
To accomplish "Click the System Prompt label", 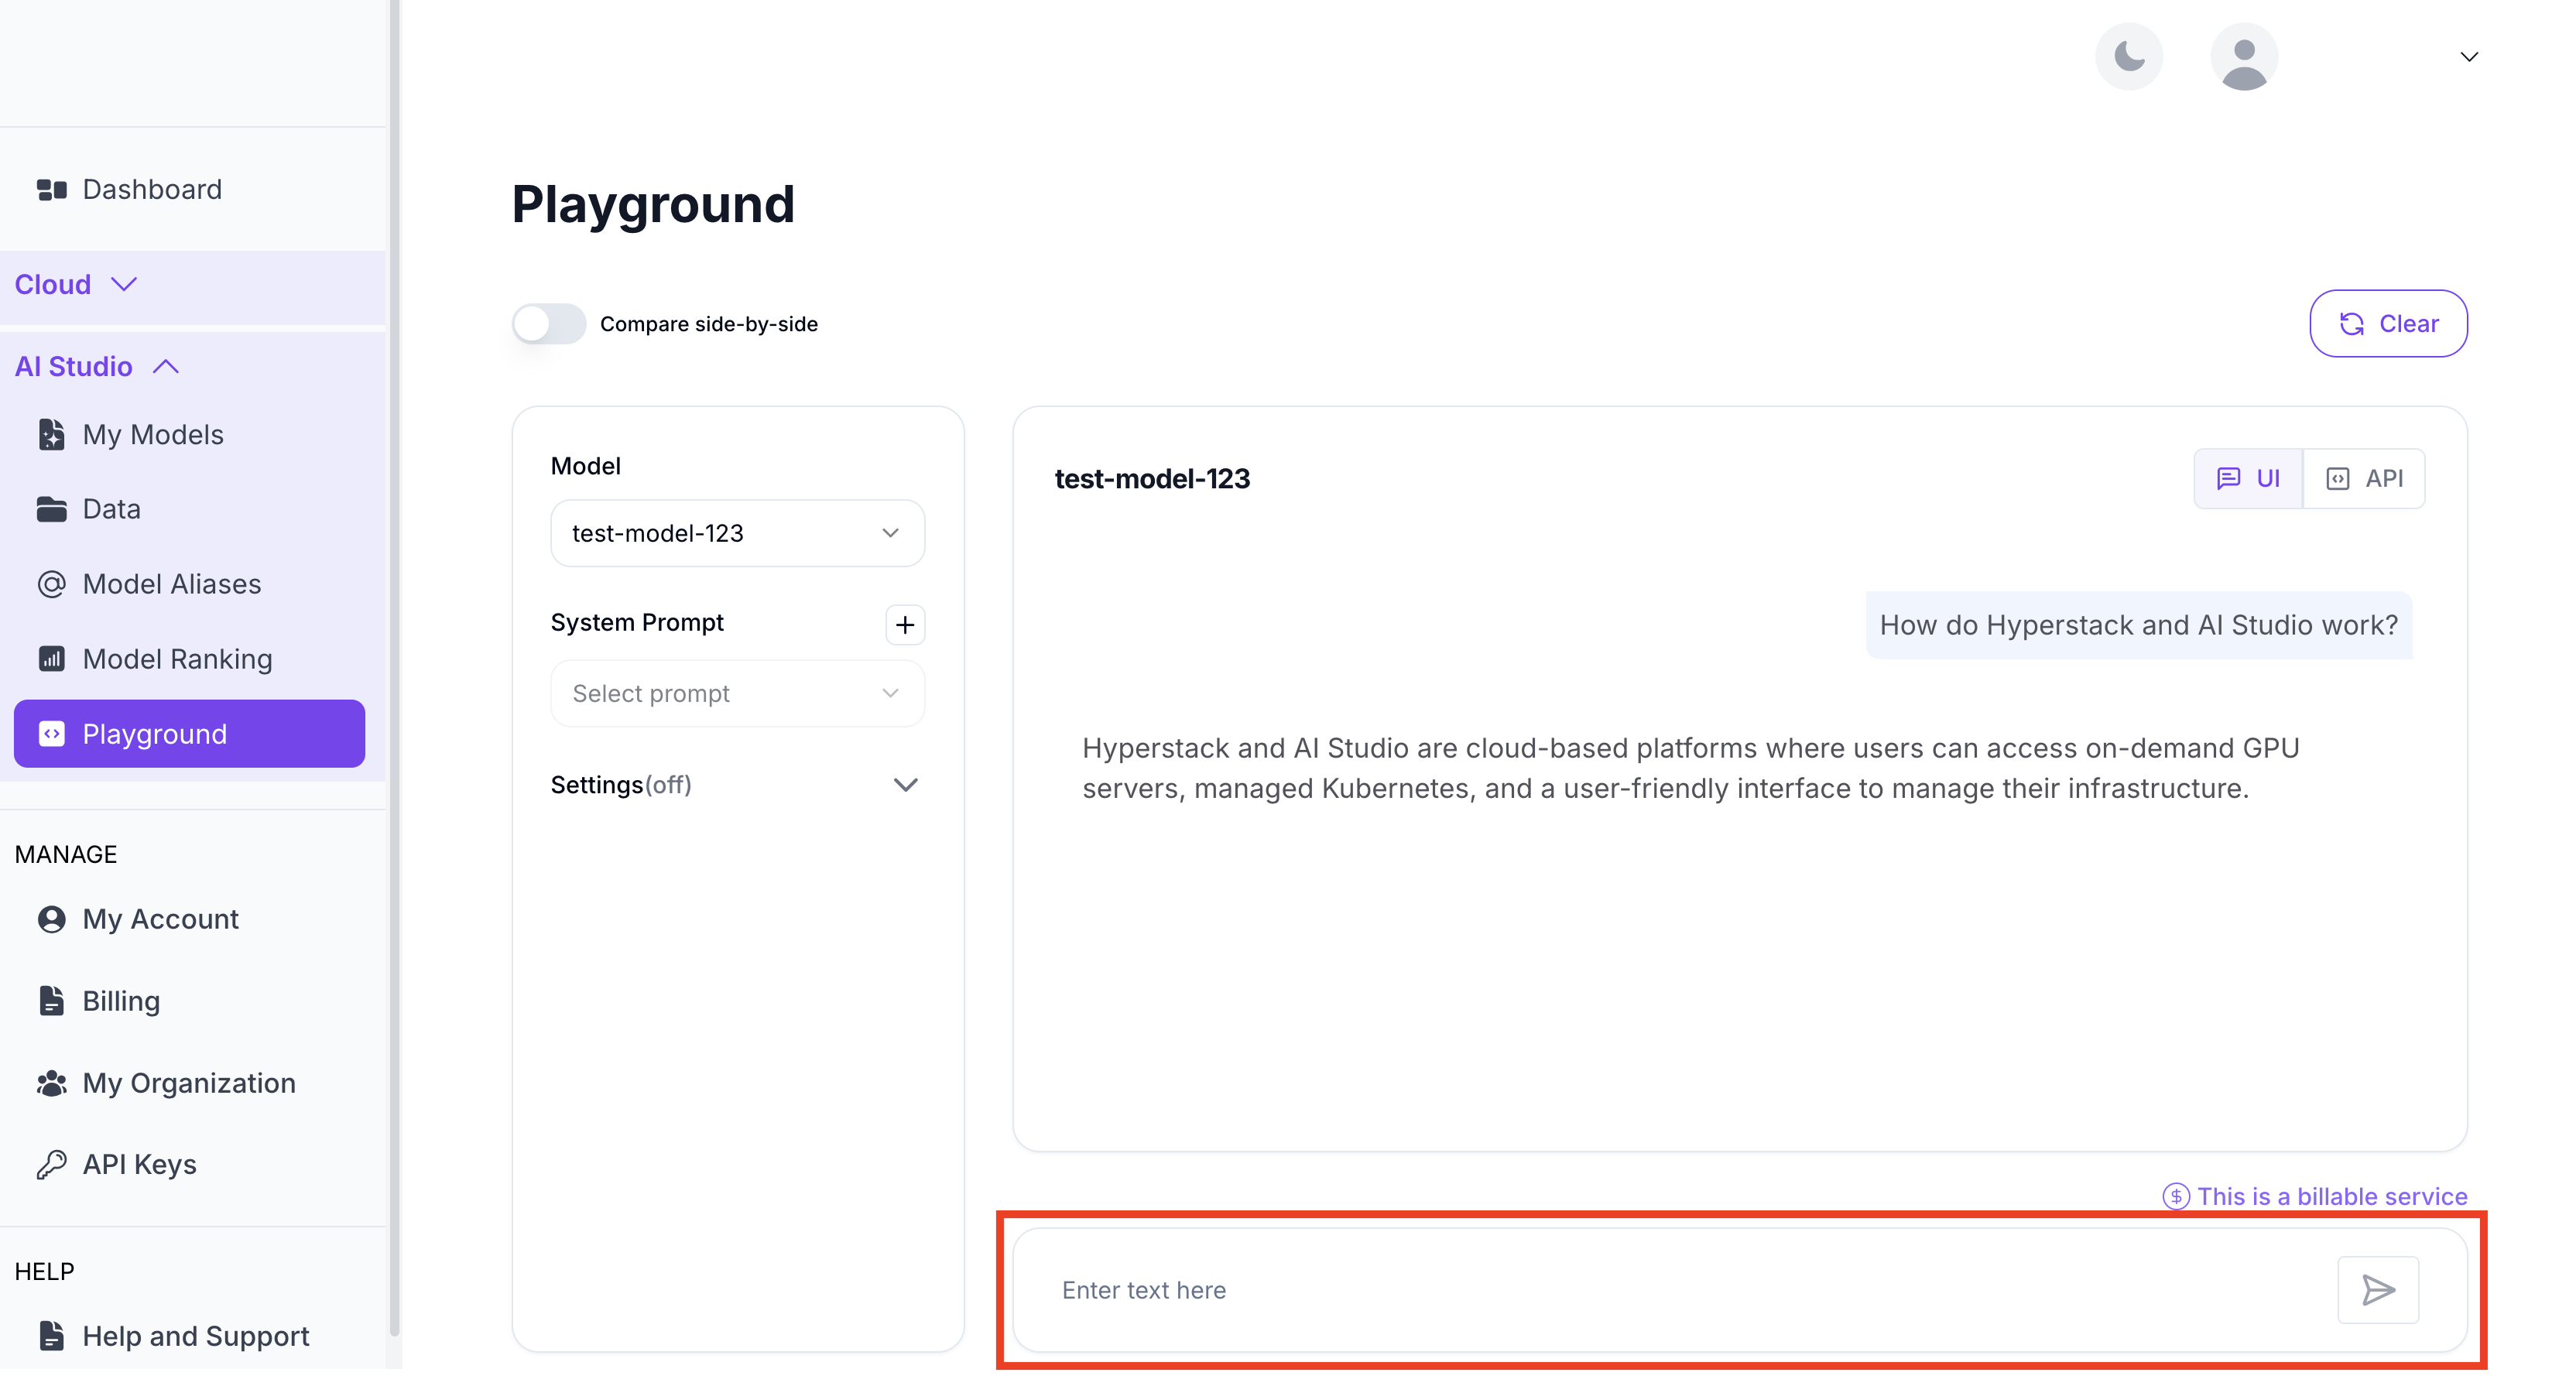I will point(637,622).
